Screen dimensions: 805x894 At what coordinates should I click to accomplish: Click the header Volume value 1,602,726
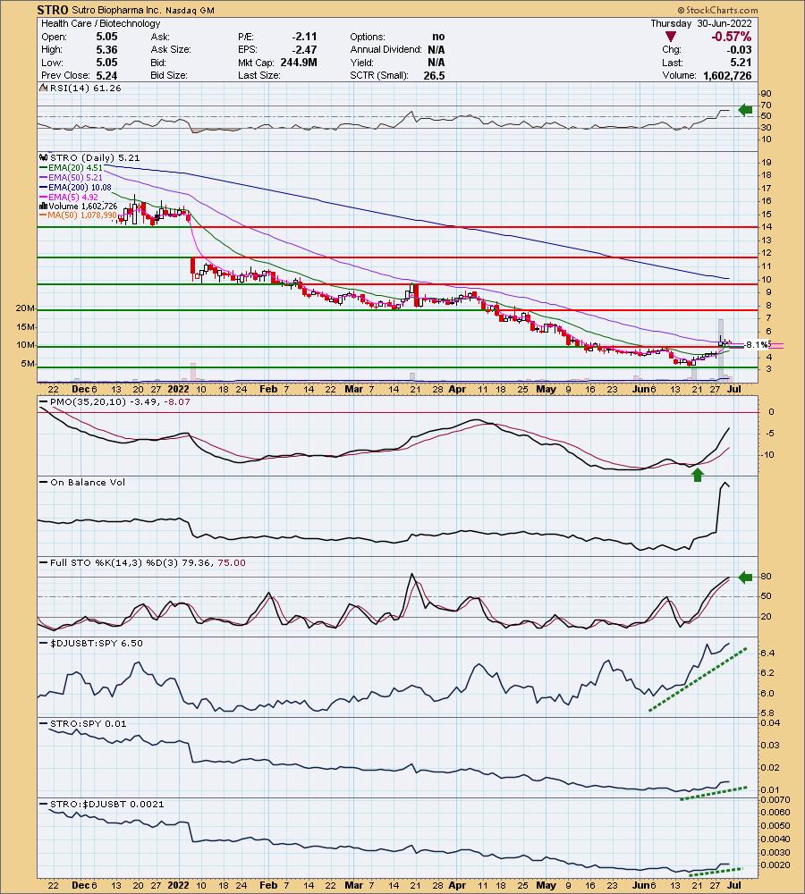727,75
